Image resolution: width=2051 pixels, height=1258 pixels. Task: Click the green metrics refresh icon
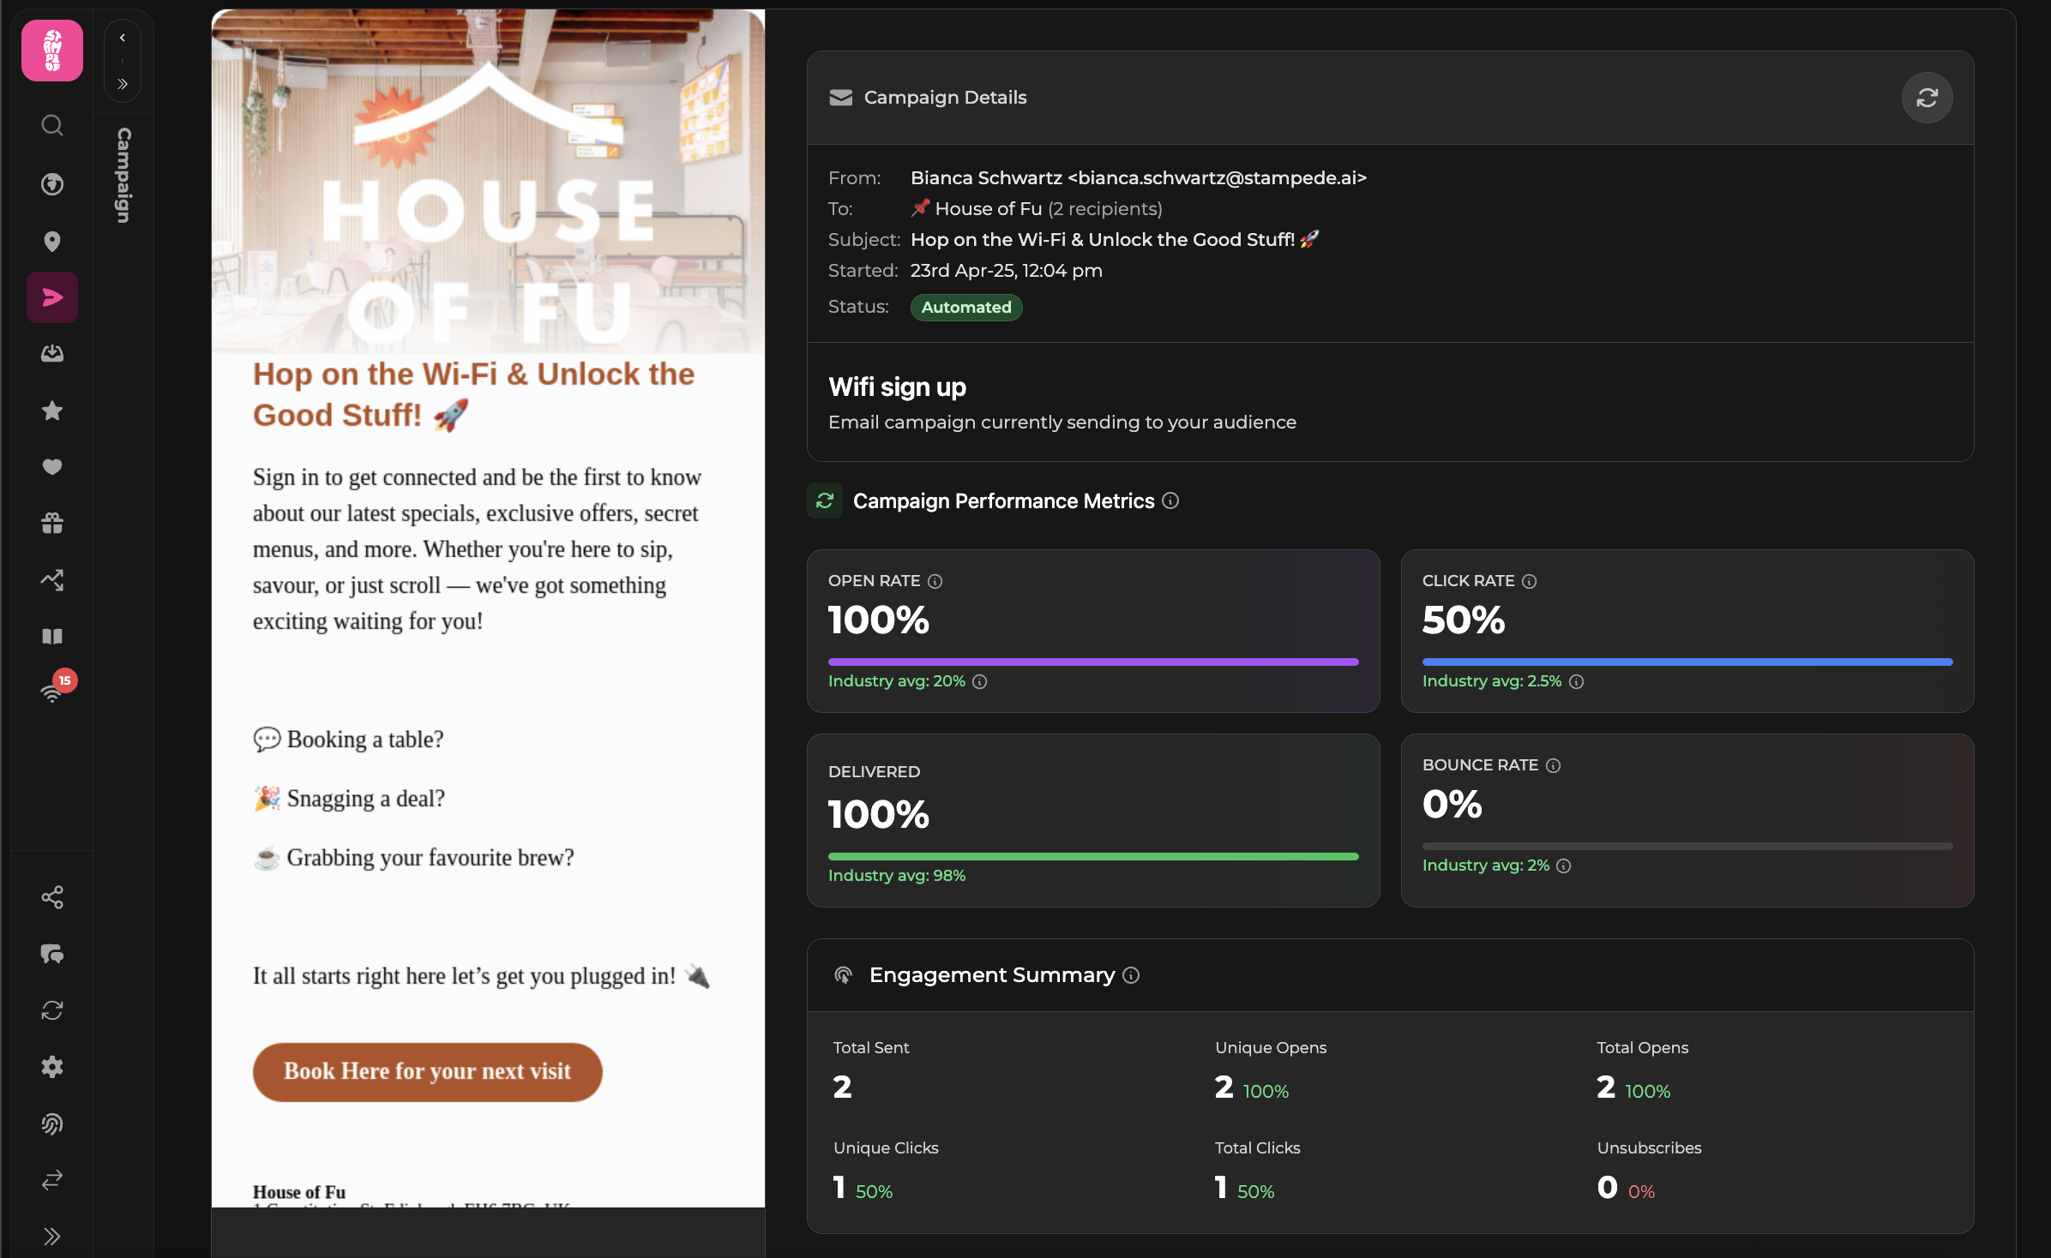pos(825,501)
